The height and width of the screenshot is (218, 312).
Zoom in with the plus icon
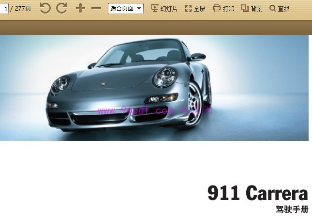point(80,8)
